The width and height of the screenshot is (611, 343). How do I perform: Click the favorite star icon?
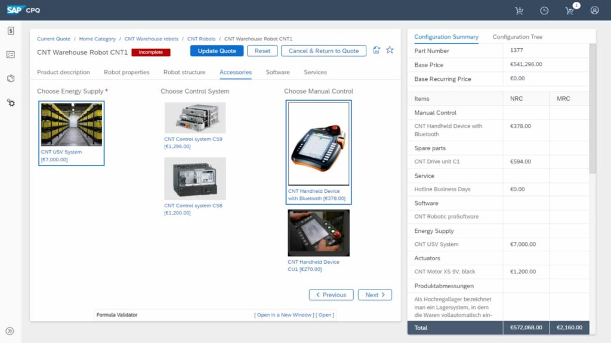coord(390,50)
